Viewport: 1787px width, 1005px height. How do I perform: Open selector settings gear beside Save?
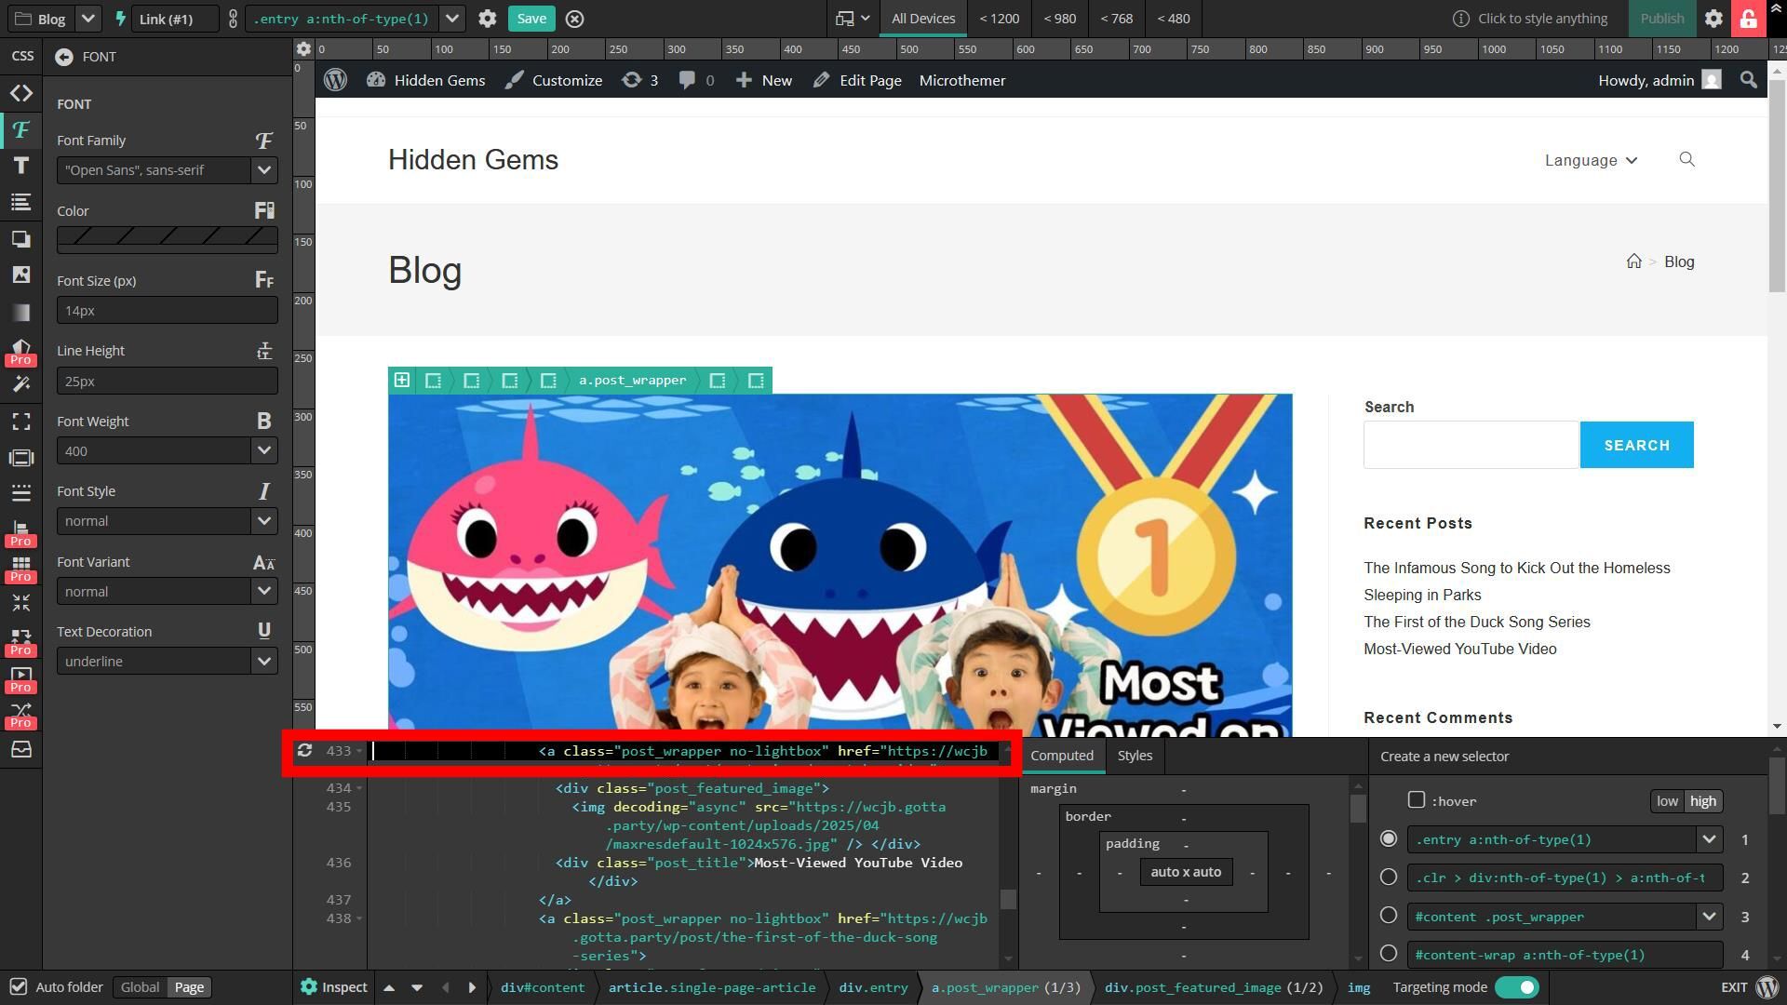click(487, 19)
